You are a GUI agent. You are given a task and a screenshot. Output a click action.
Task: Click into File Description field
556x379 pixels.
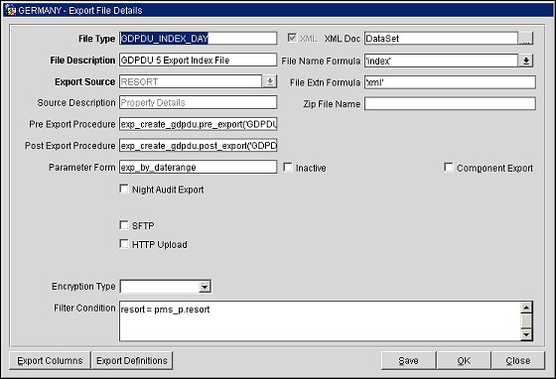[x=198, y=60]
